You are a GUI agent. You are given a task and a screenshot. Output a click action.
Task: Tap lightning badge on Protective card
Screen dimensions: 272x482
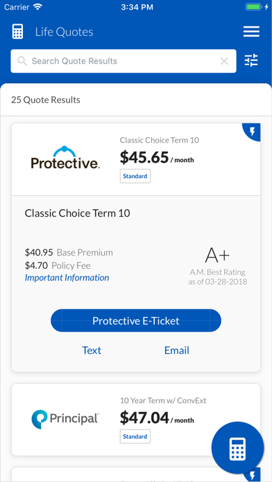click(x=252, y=132)
